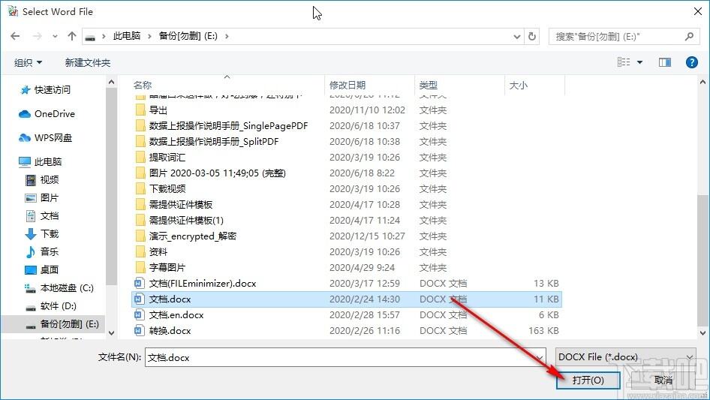Viewport: 710px width, 400px height.
Task: Open 桌面 in sidebar
Action: coord(42,270)
